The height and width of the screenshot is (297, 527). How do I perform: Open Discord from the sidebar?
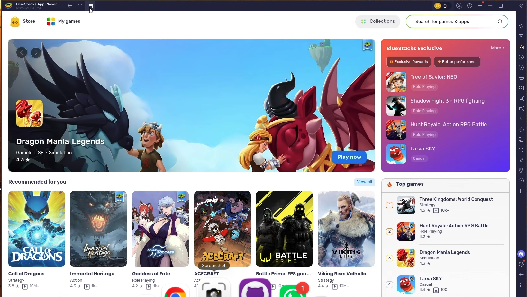pyautogui.click(x=521, y=254)
